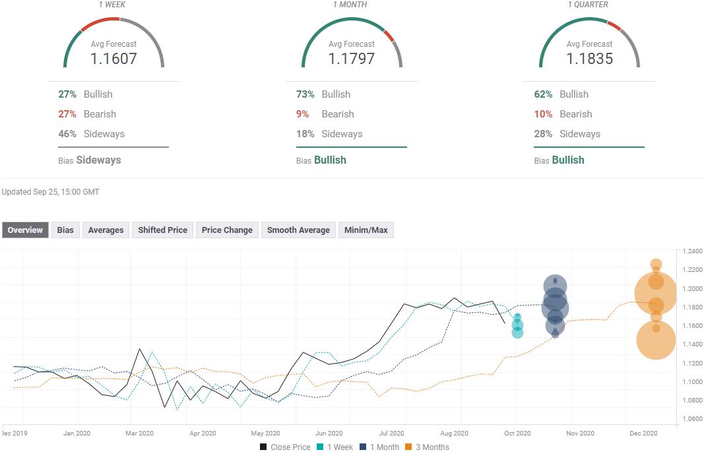Open the Price Change tab
704x452 pixels.
[227, 230]
